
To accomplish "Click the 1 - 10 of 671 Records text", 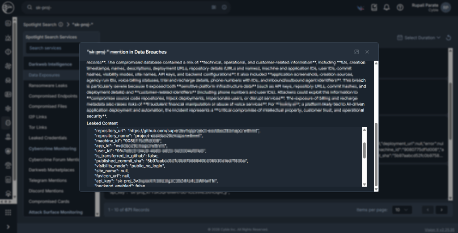I will (129, 210).
